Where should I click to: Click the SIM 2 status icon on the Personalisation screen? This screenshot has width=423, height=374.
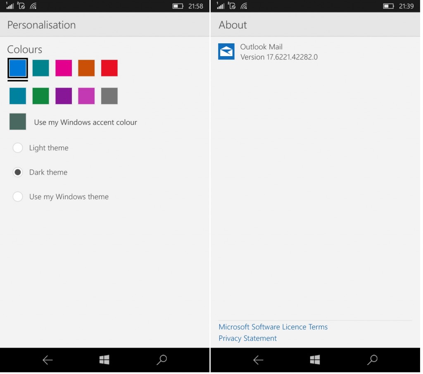(x=21, y=6)
